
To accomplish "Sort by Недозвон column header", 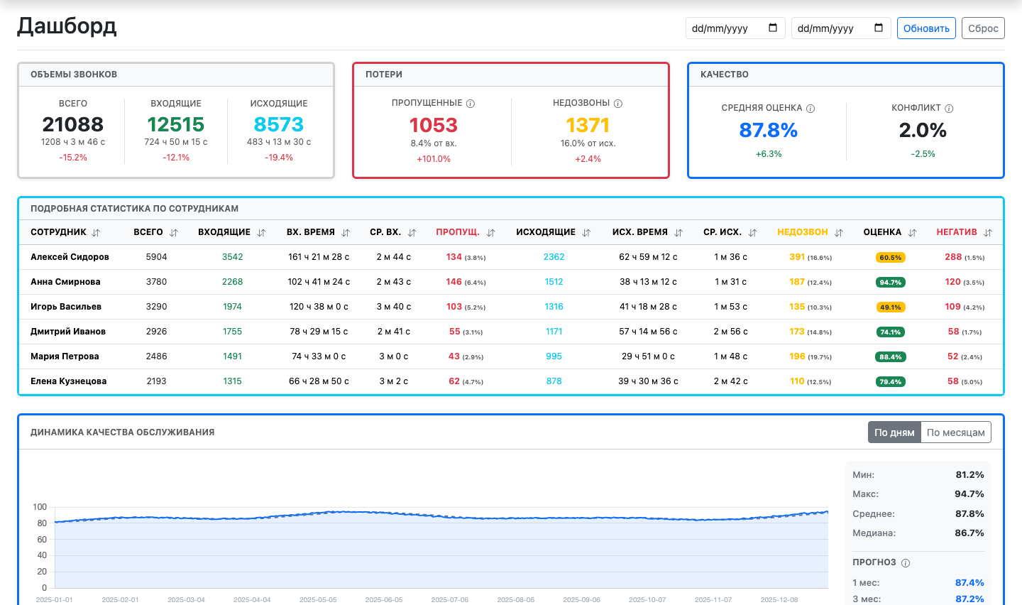I will (802, 232).
